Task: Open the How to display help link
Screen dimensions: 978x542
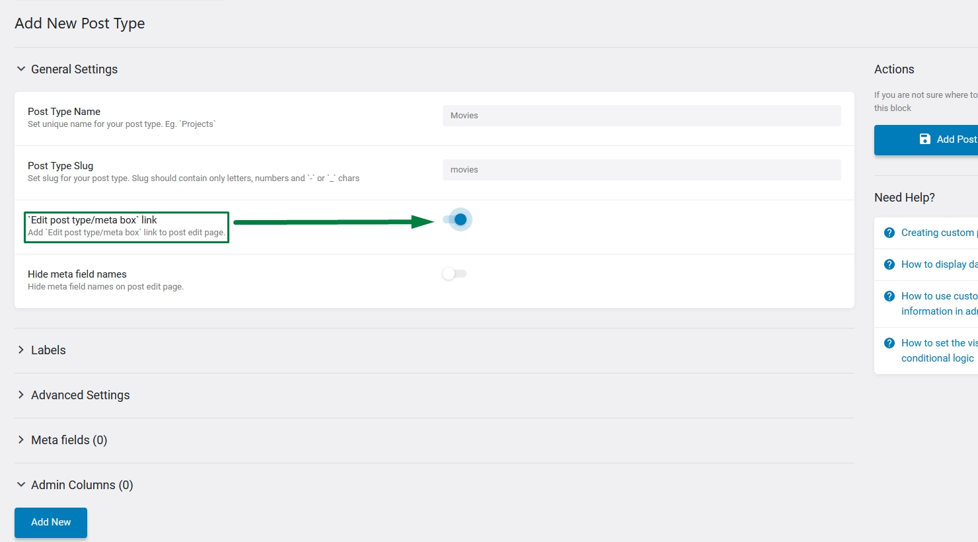Action: point(939,264)
